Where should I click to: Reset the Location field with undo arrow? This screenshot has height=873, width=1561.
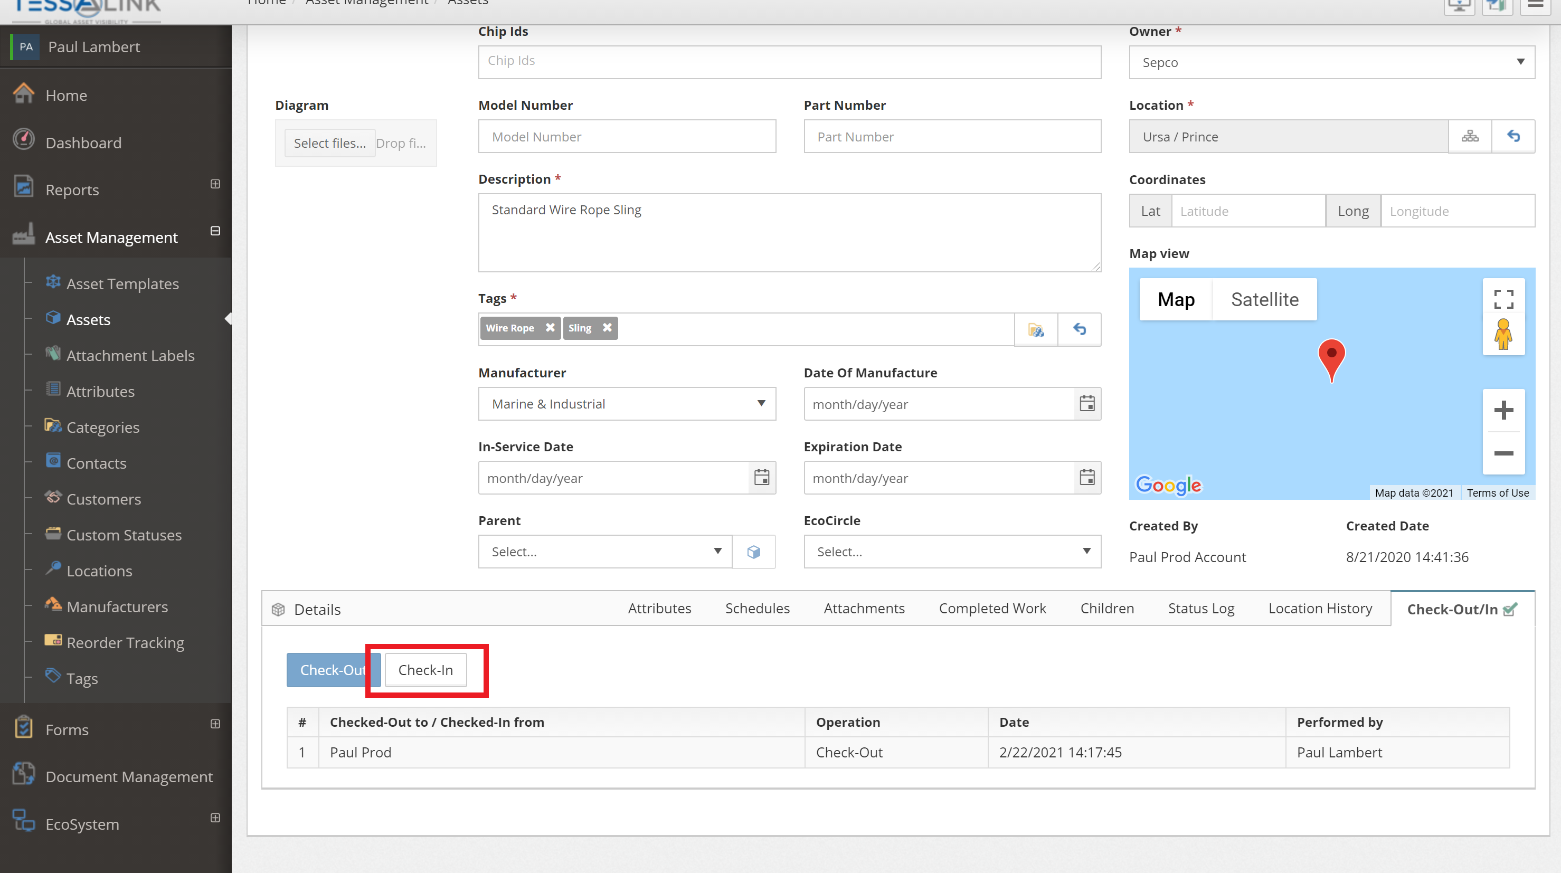tap(1513, 136)
